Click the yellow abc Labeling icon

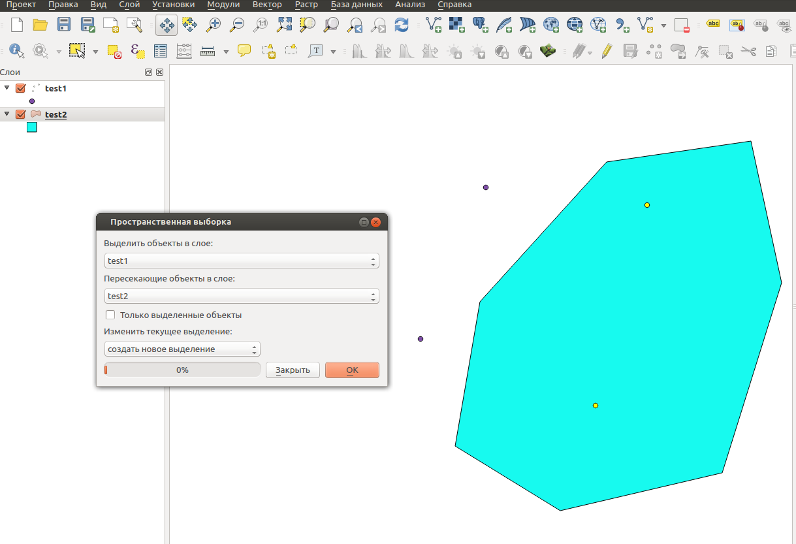coord(713,24)
